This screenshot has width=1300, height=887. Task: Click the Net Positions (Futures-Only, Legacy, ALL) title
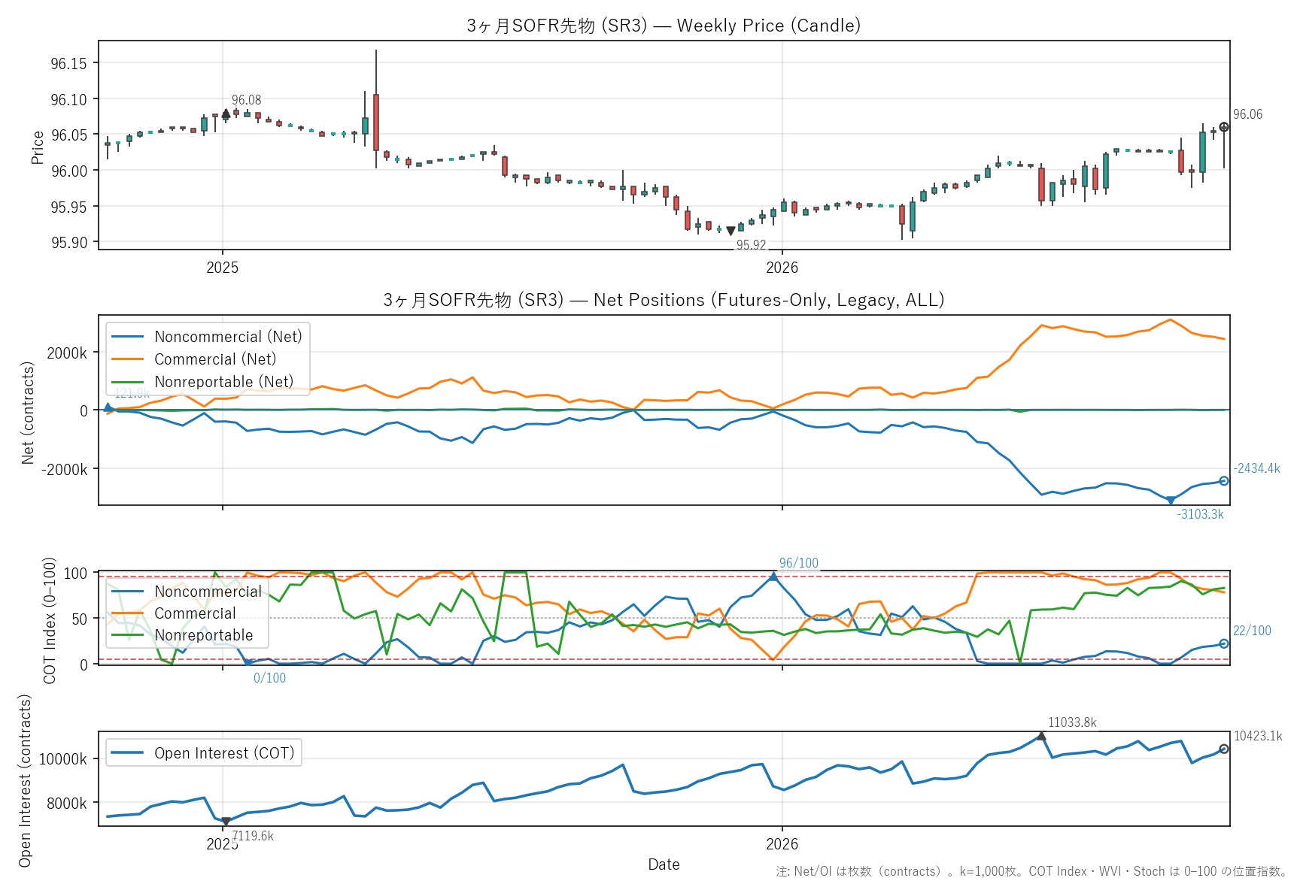(x=664, y=300)
